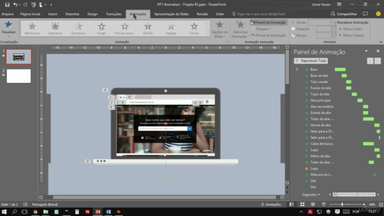Select the Nenhuma animation effect
384x216 pixels.
click(32, 29)
